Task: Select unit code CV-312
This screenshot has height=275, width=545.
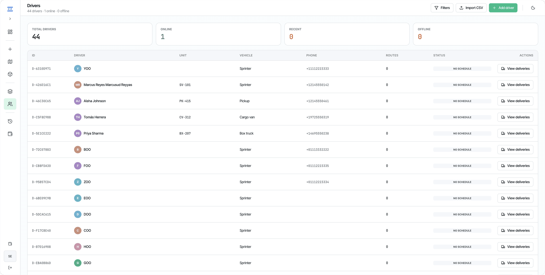Action: click(185, 117)
